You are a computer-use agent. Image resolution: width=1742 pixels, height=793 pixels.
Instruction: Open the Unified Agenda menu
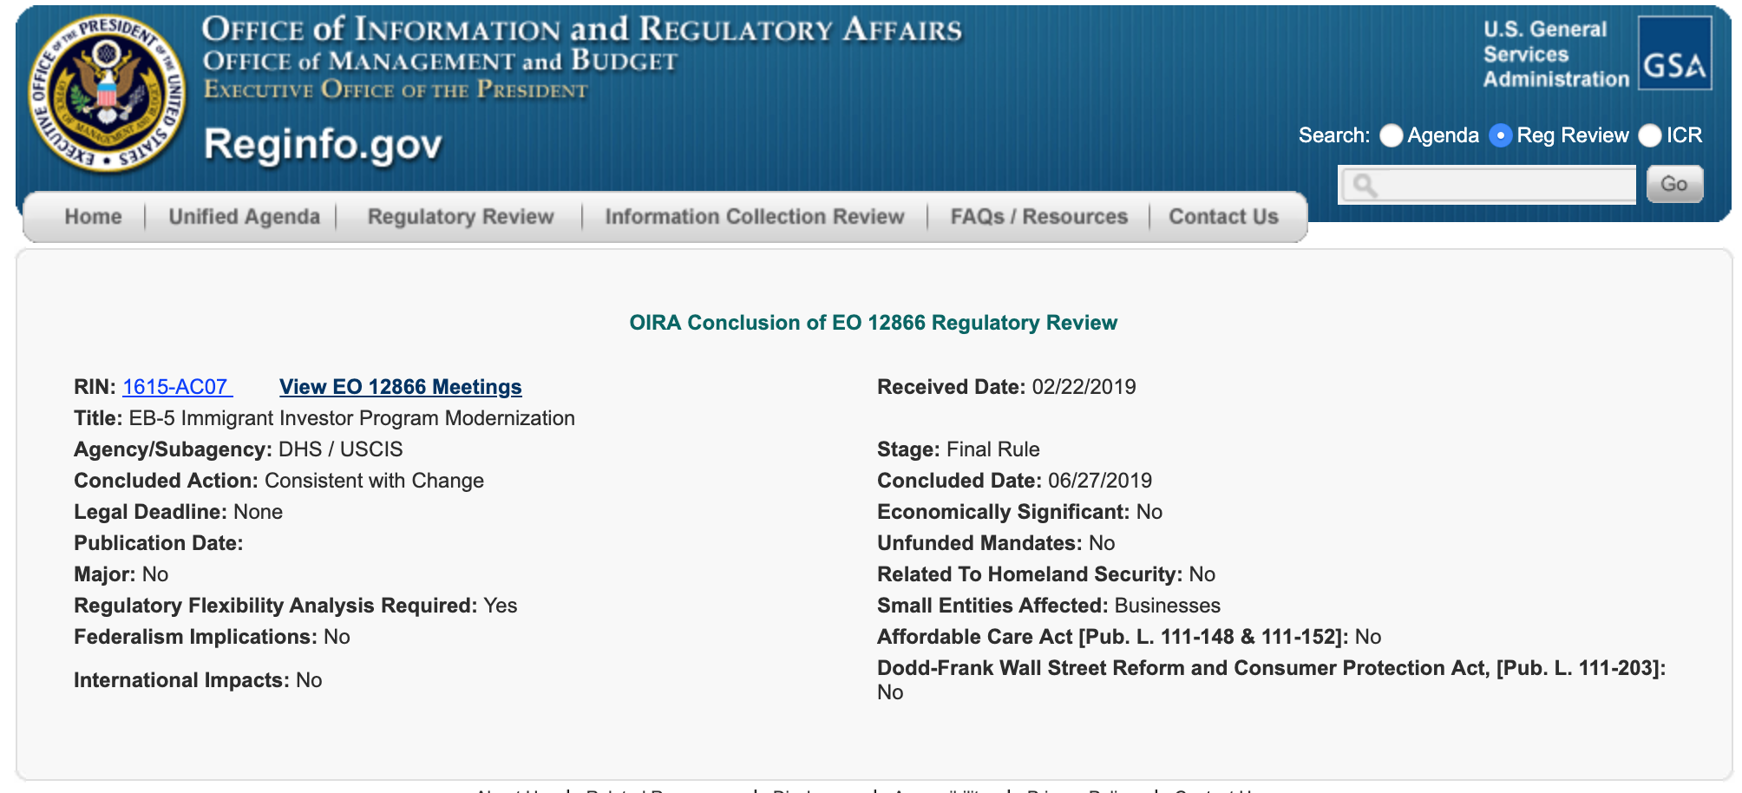[244, 217]
